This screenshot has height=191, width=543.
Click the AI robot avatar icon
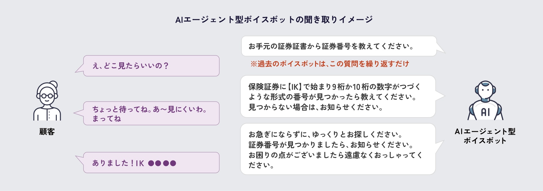point(485,101)
